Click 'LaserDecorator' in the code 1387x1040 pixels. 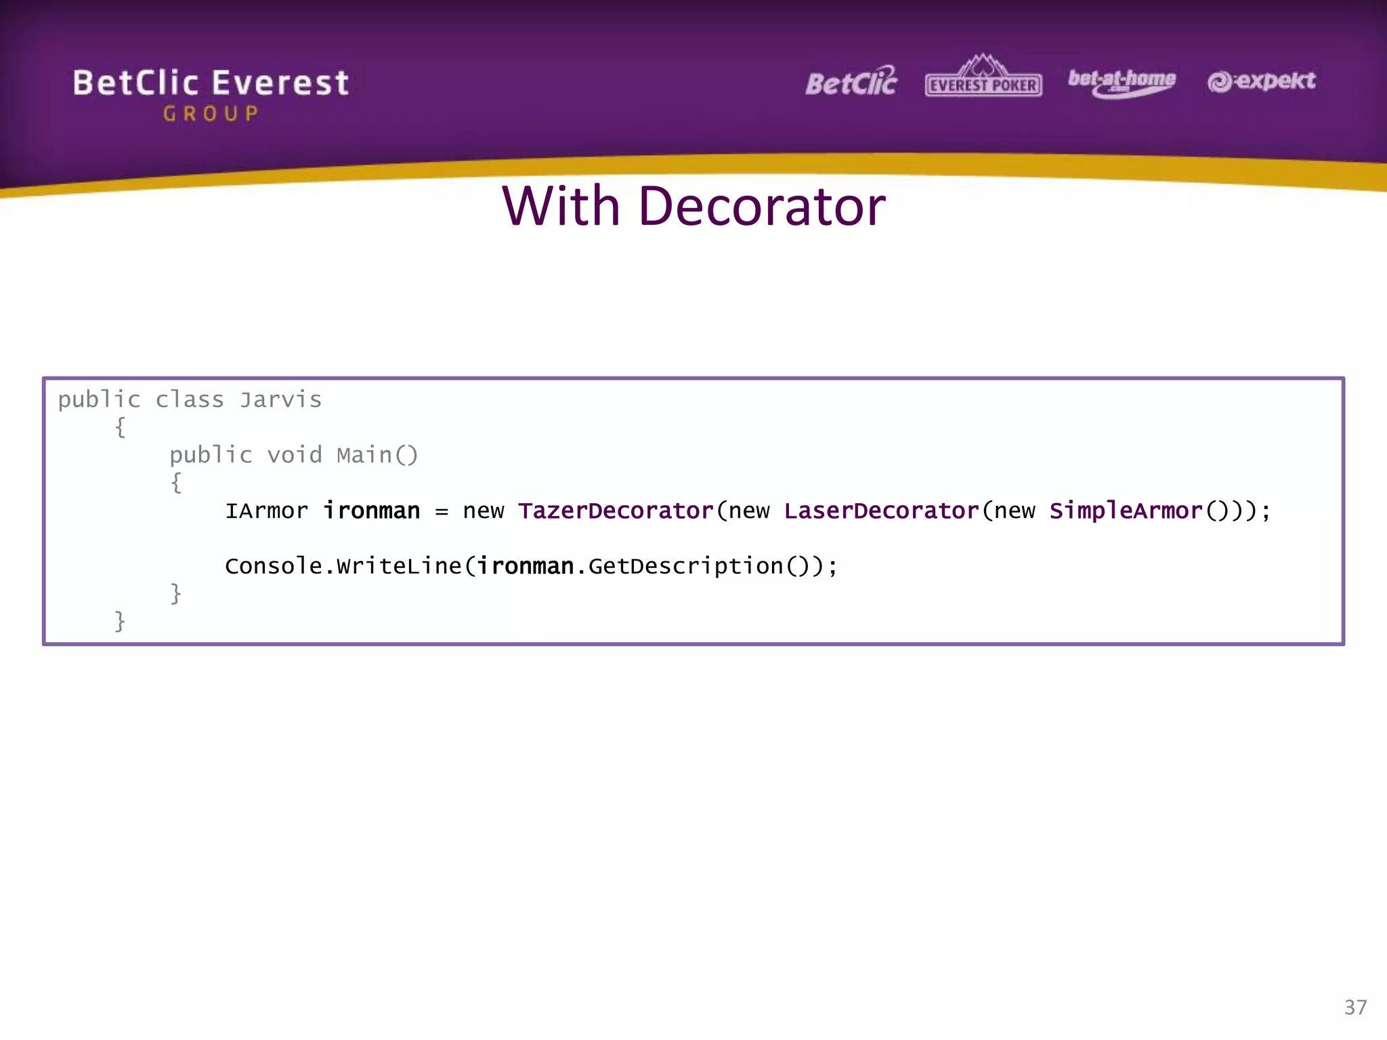pyautogui.click(x=882, y=511)
